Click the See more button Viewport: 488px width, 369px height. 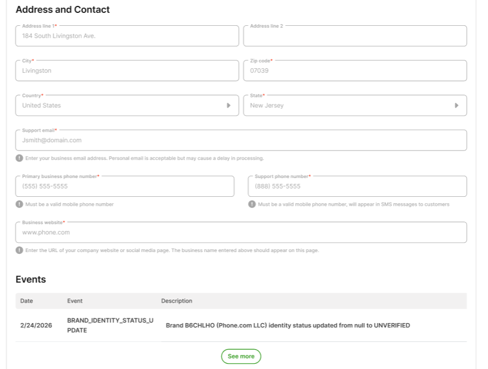[x=241, y=356]
